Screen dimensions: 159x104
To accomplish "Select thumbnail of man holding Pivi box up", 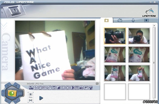I will [x=115, y=73].
